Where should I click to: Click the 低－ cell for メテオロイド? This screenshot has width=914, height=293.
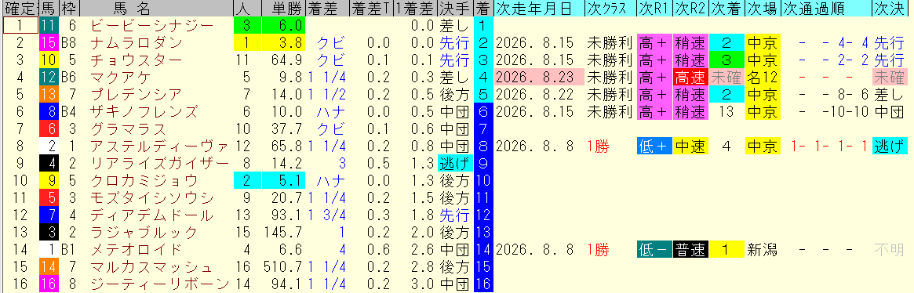[654, 249]
